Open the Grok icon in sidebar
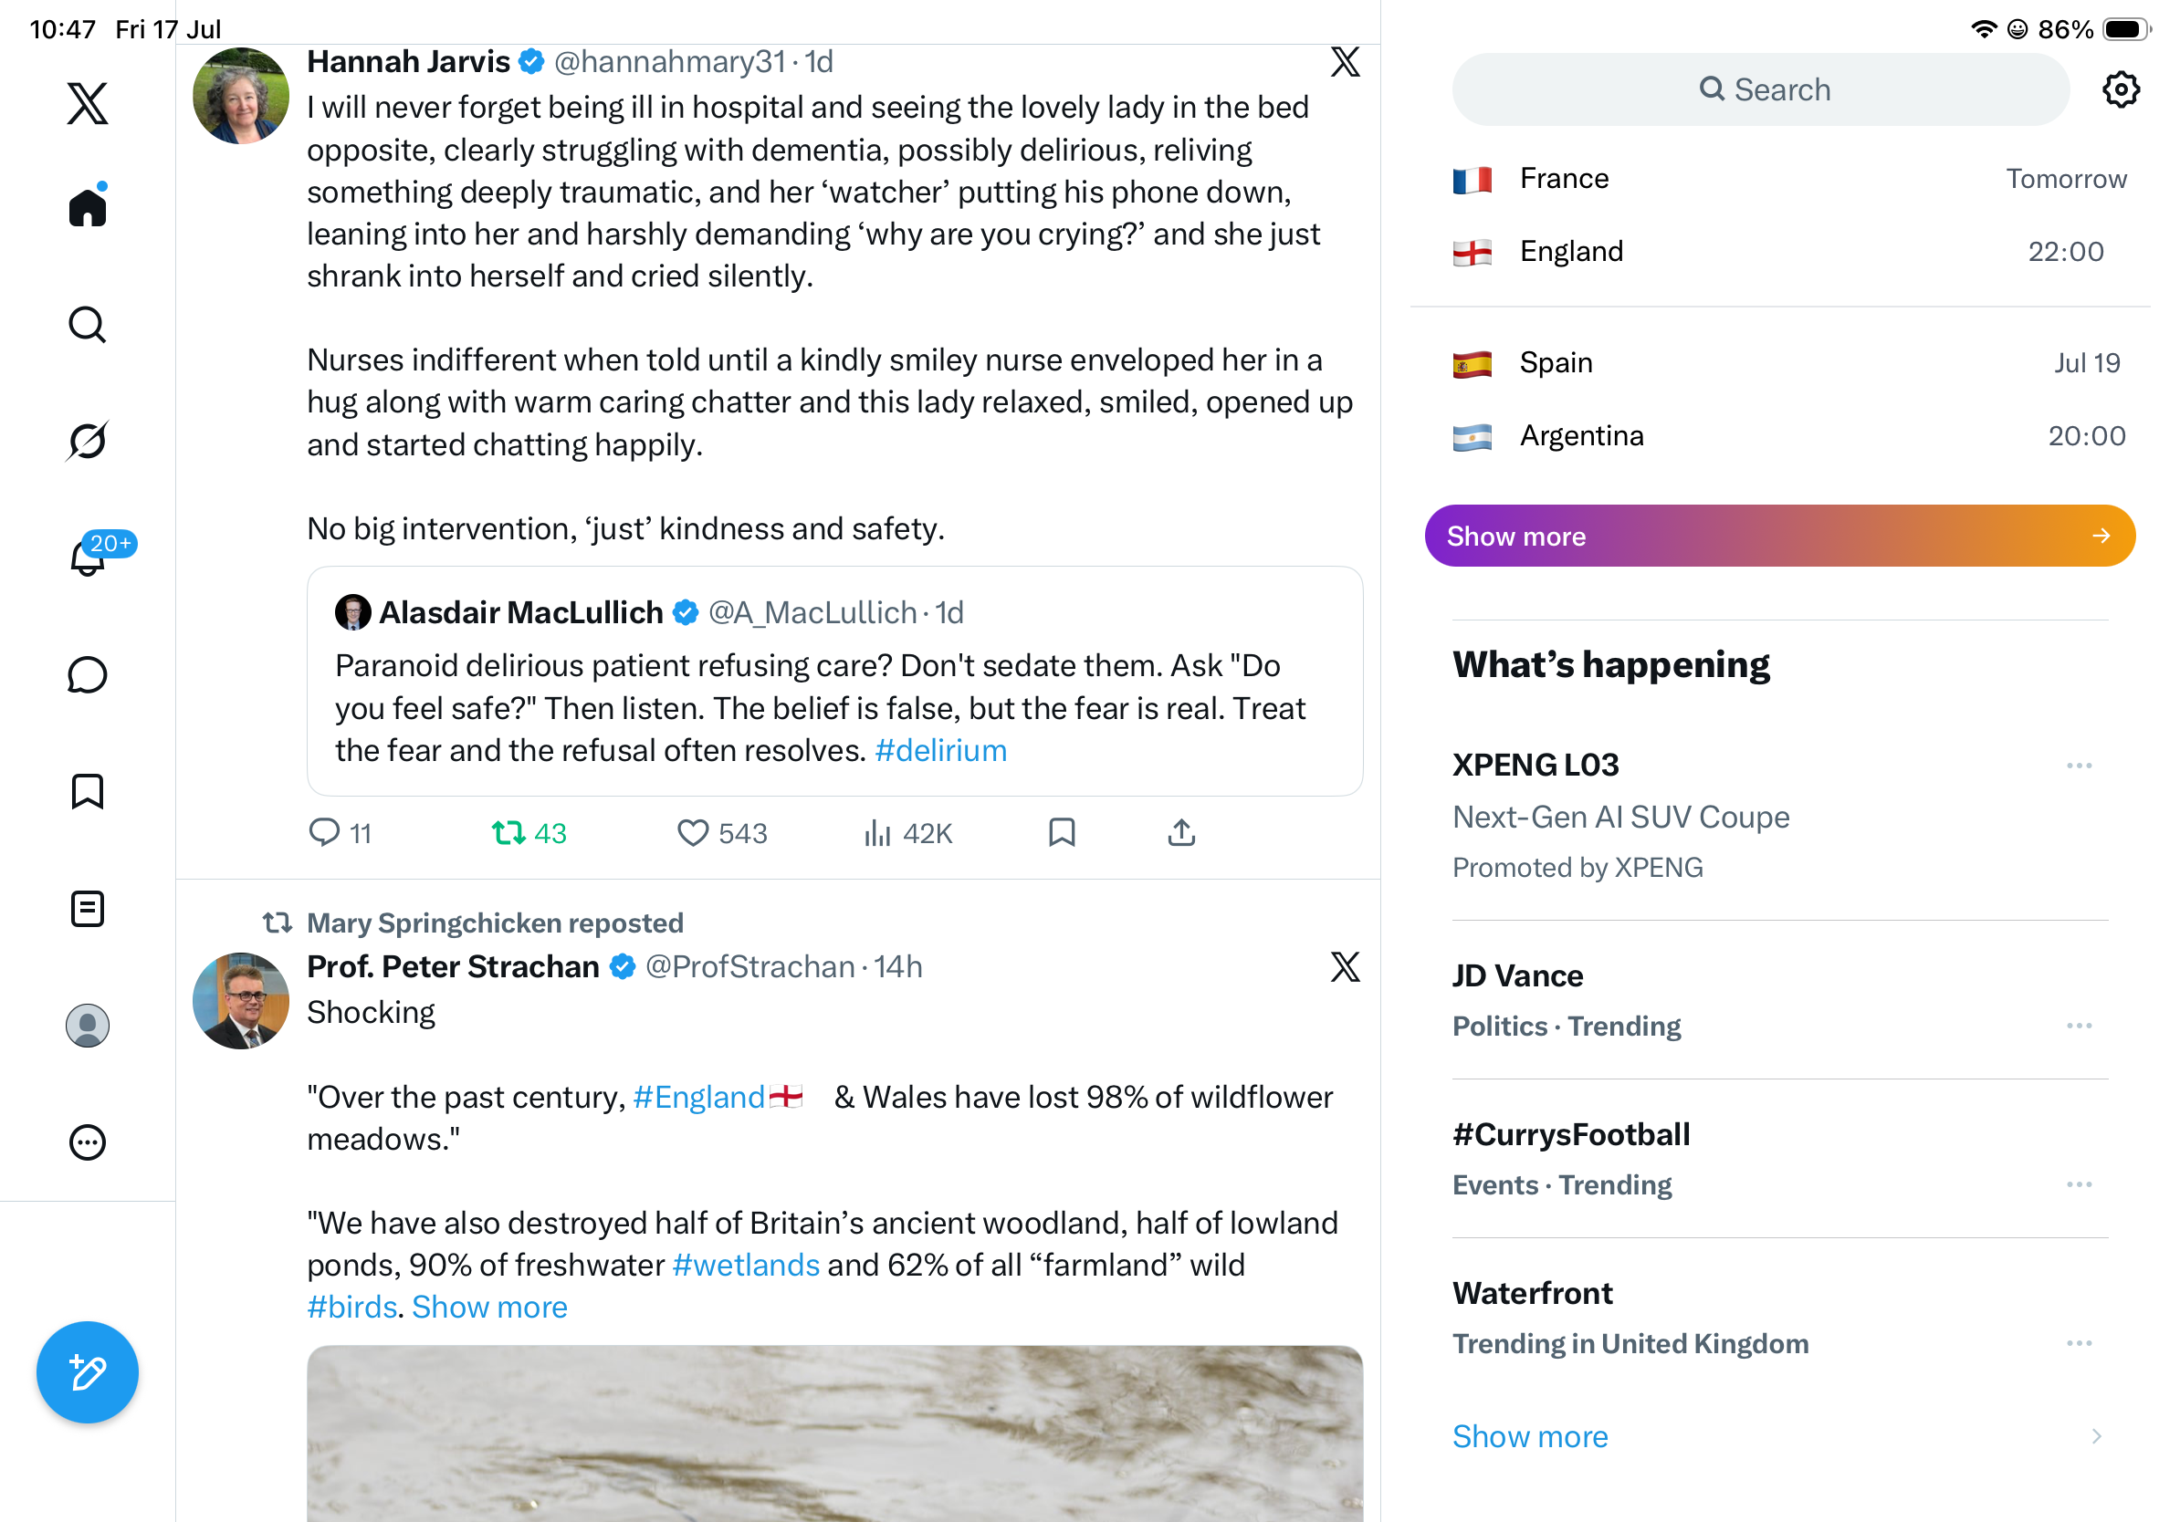Viewport: 2180px width, 1522px height. (x=88, y=442)
